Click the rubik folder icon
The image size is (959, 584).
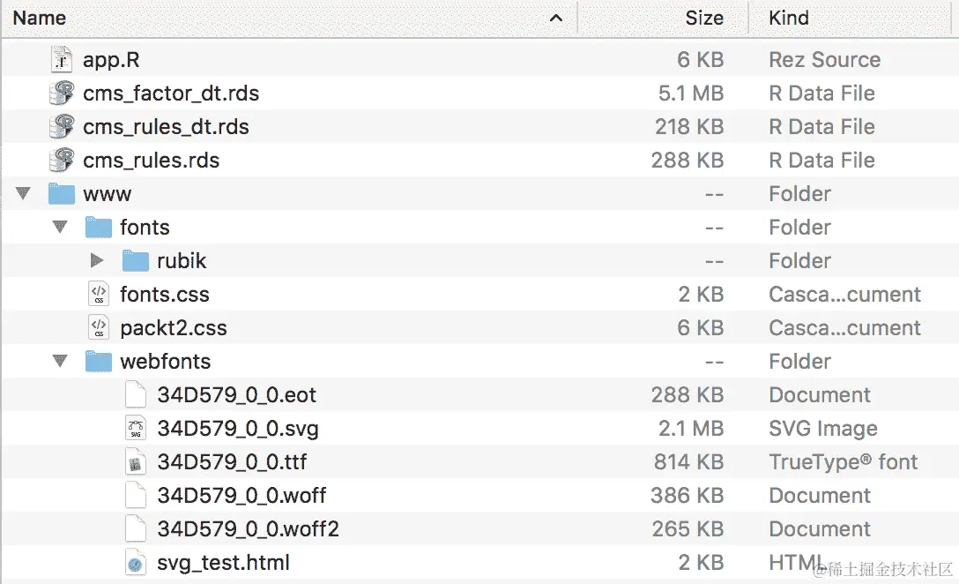(135, 261)
